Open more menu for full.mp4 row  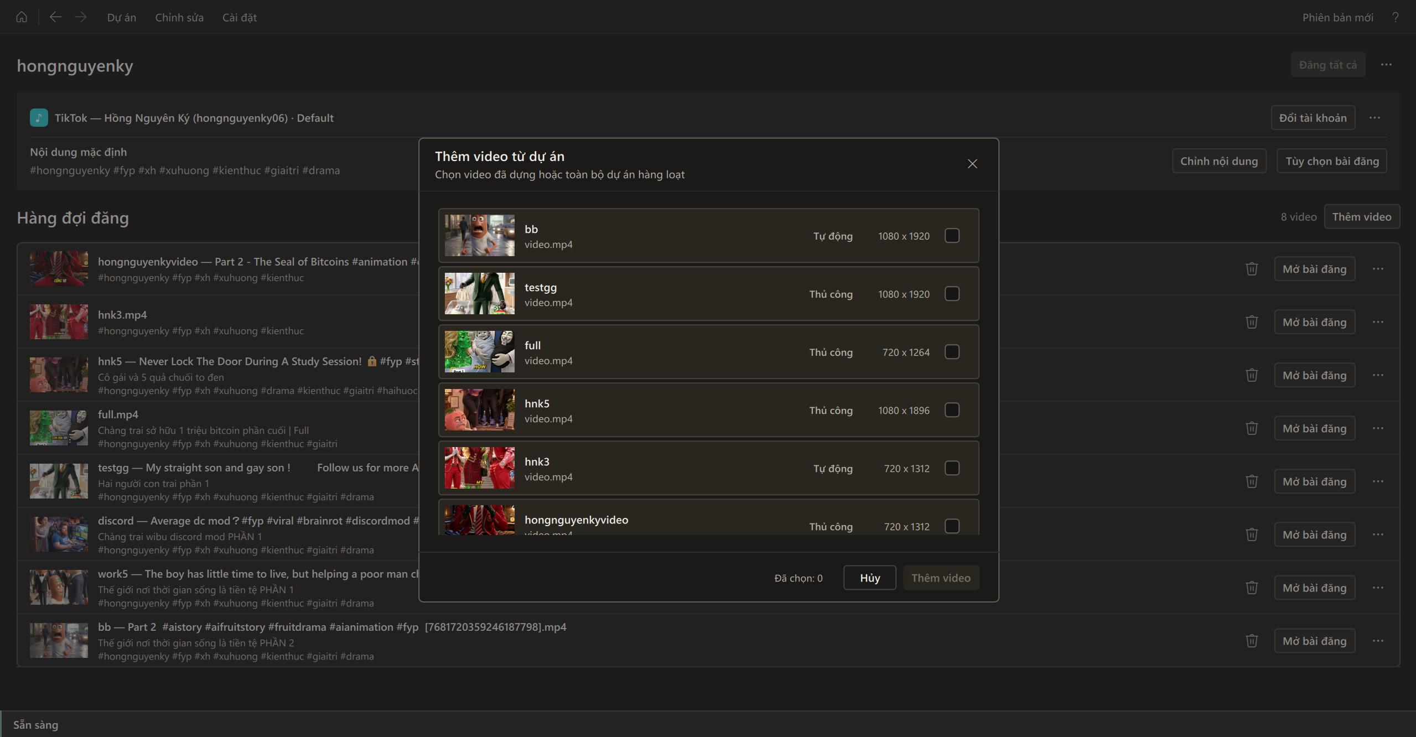point(1378,428)
